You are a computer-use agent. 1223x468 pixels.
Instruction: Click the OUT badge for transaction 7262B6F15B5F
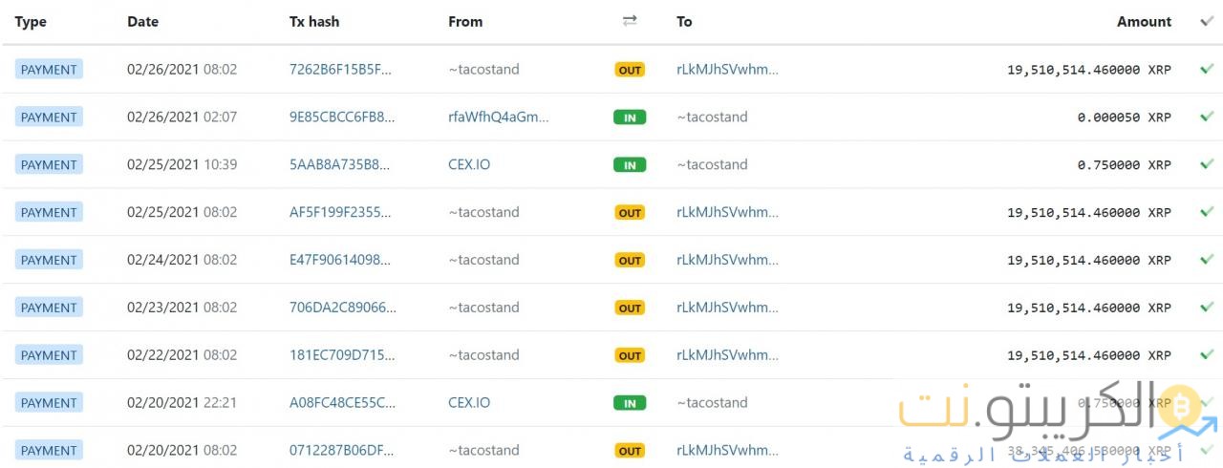[630, 70]
